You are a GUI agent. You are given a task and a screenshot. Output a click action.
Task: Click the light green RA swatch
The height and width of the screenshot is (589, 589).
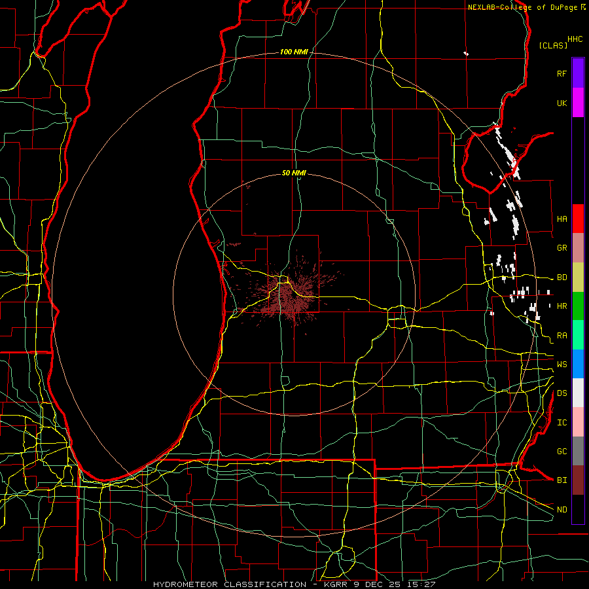pos(578,335)
